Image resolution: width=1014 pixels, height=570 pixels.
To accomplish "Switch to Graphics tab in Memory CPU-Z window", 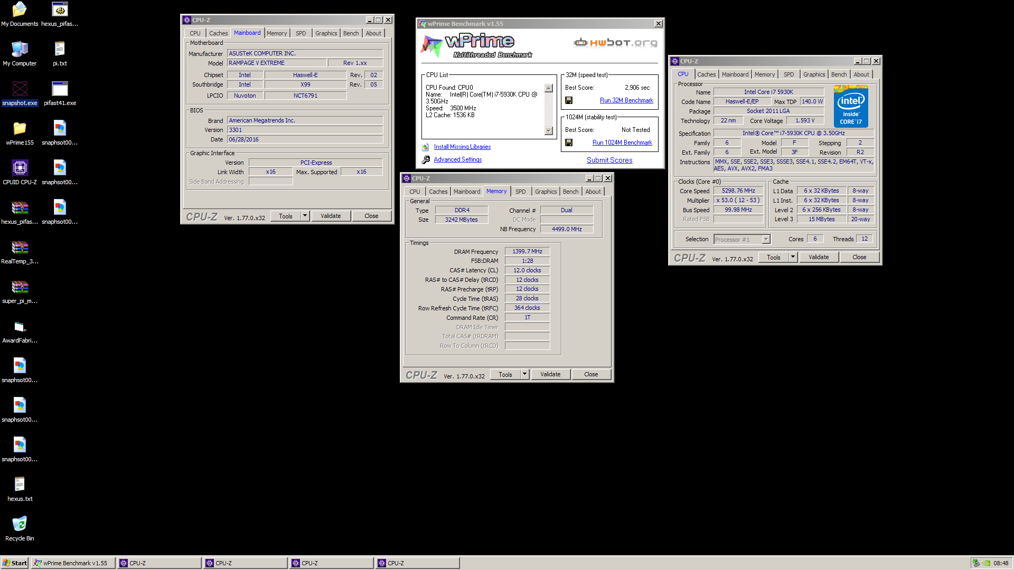I will (x=546, y=192).
